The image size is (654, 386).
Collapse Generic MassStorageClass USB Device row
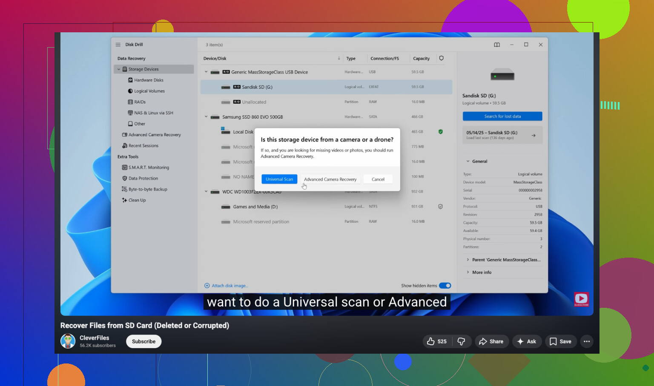[x=206, y=72]
